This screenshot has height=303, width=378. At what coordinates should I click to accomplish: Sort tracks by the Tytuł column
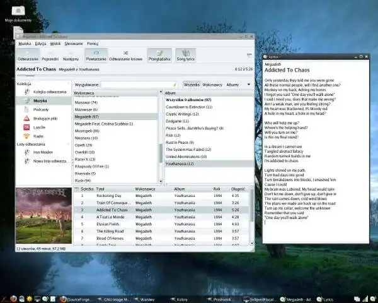[x=114, y=189]
